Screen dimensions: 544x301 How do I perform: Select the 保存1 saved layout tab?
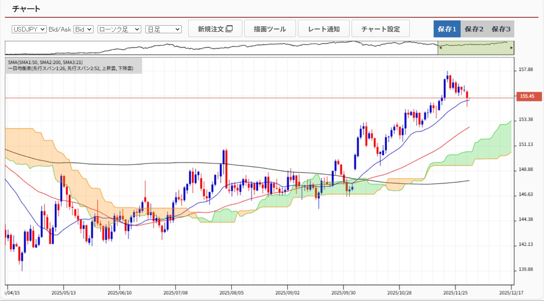click(447, 29)
